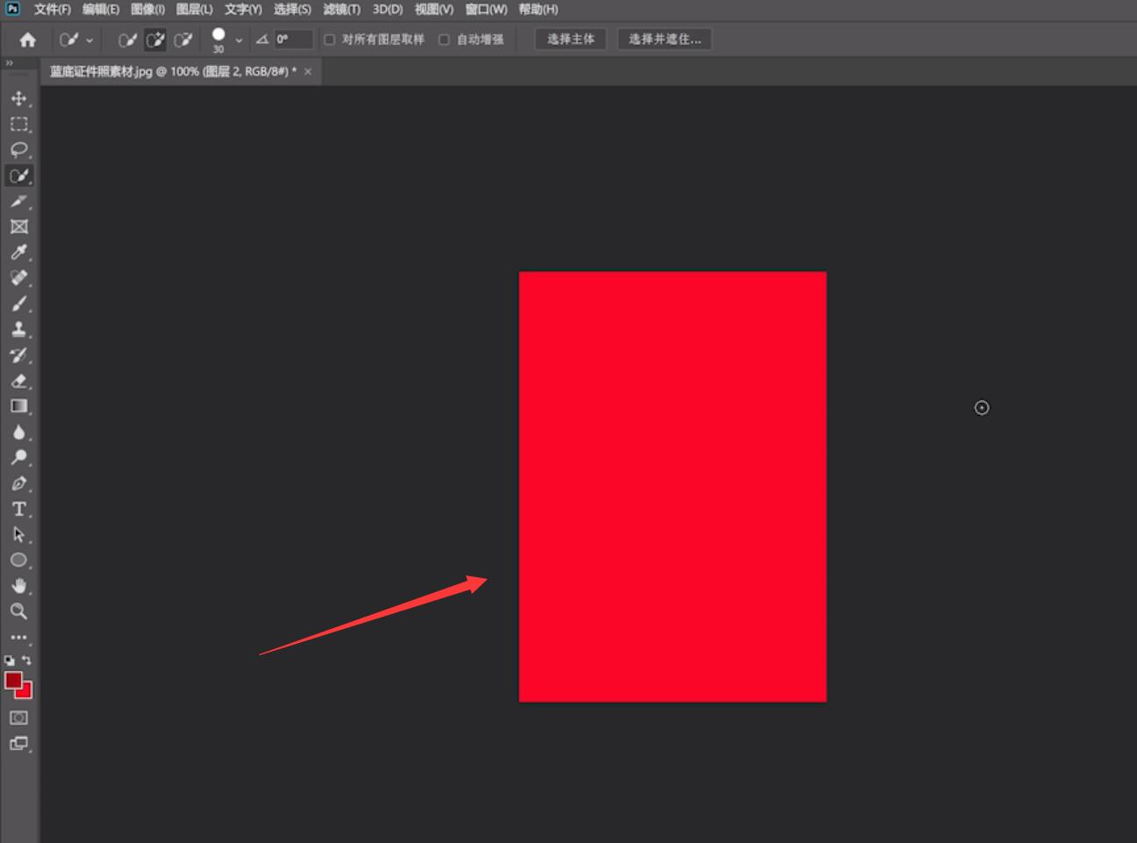Select the Gradient tool

pyautogui.click(x=18, y=406)
